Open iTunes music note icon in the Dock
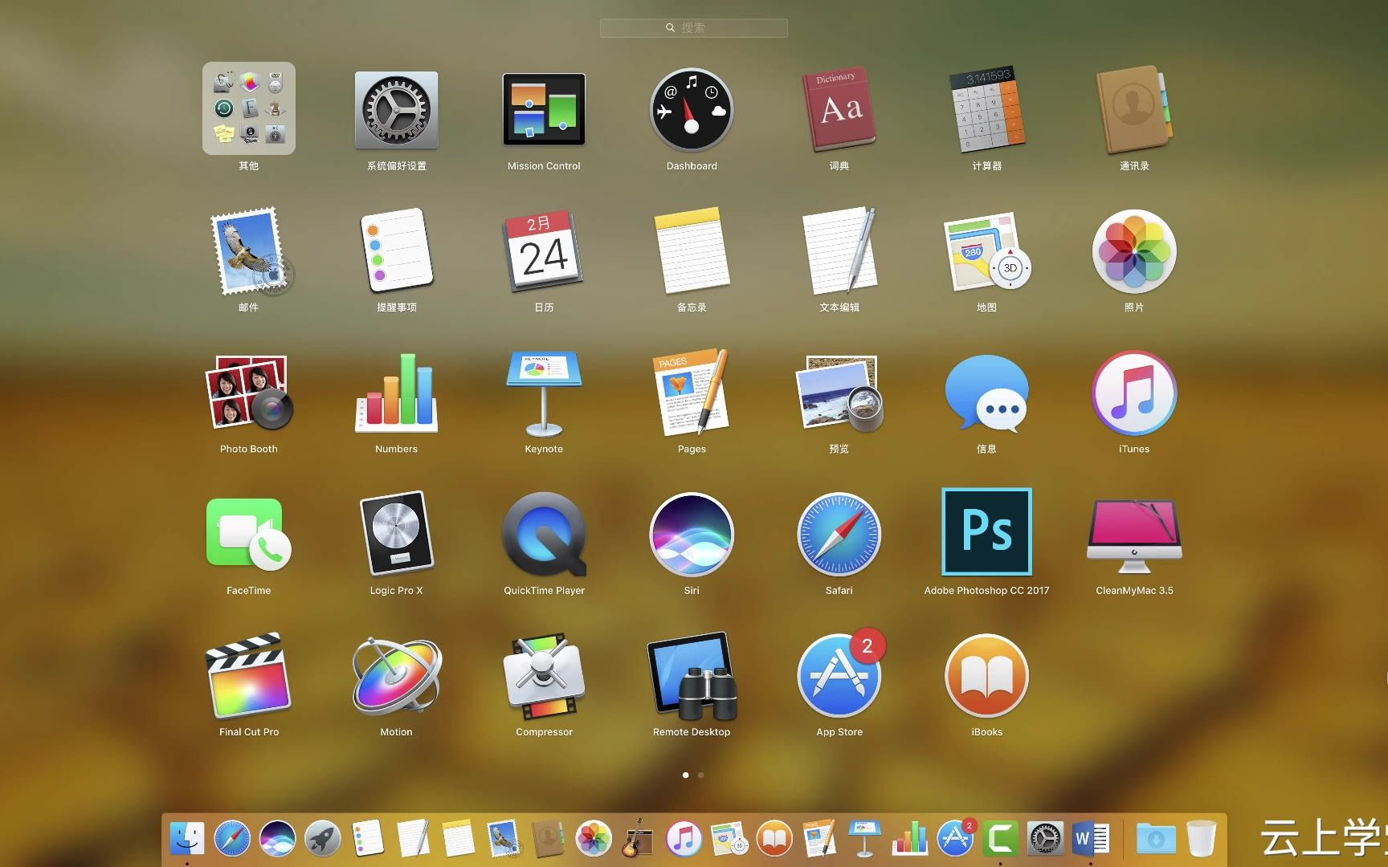 [x=684, y=839]
